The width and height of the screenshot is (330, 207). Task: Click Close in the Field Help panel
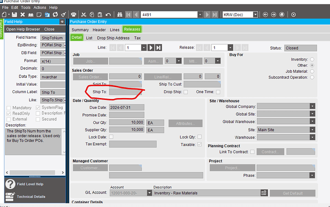click(49, 29)
